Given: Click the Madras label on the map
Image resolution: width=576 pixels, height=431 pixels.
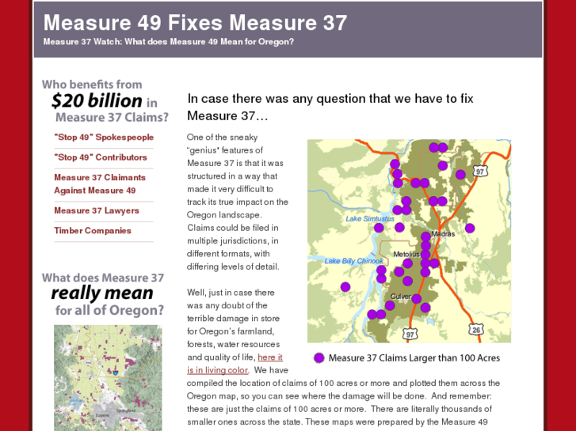Looking at the screenshot, I should [443, 234].
